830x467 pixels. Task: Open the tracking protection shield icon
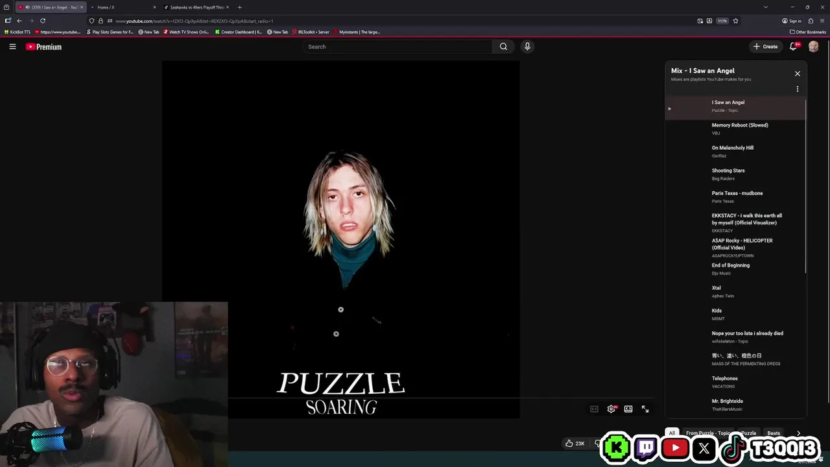coord(91,21)
